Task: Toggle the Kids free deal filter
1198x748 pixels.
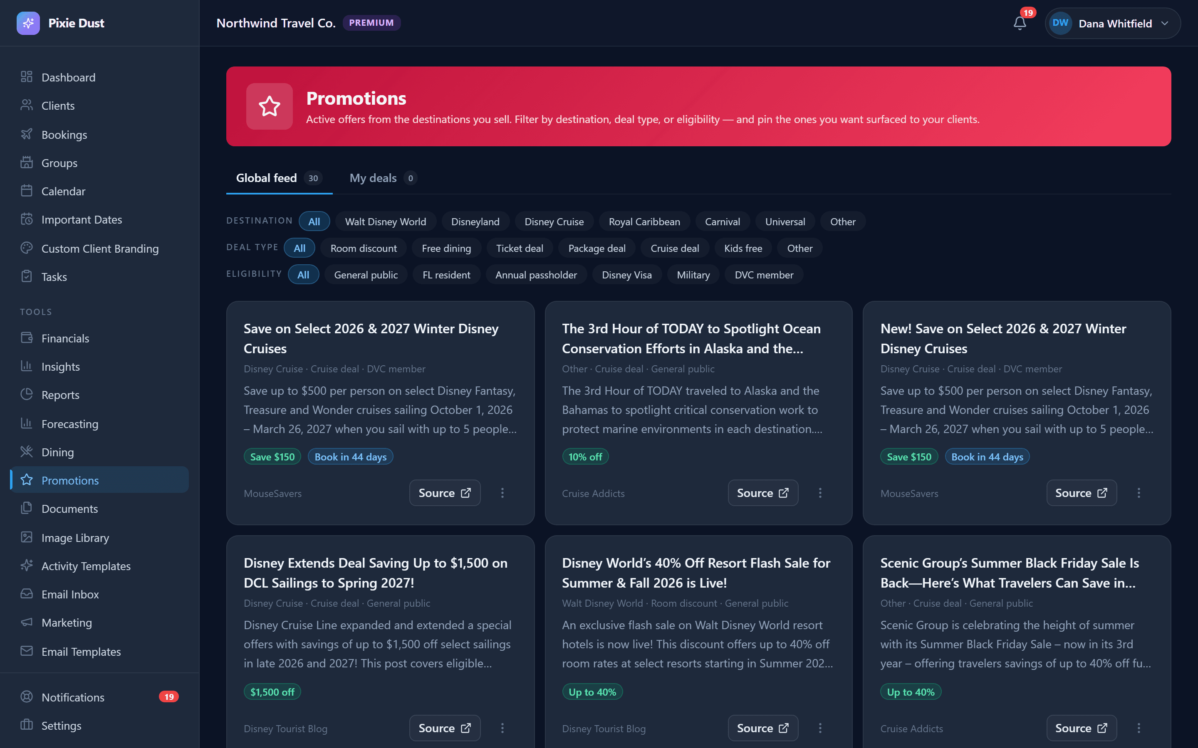Action: point(743,249)
